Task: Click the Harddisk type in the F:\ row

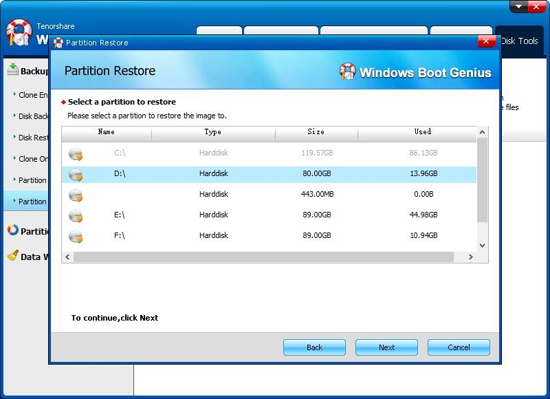Action: [214, 235]
